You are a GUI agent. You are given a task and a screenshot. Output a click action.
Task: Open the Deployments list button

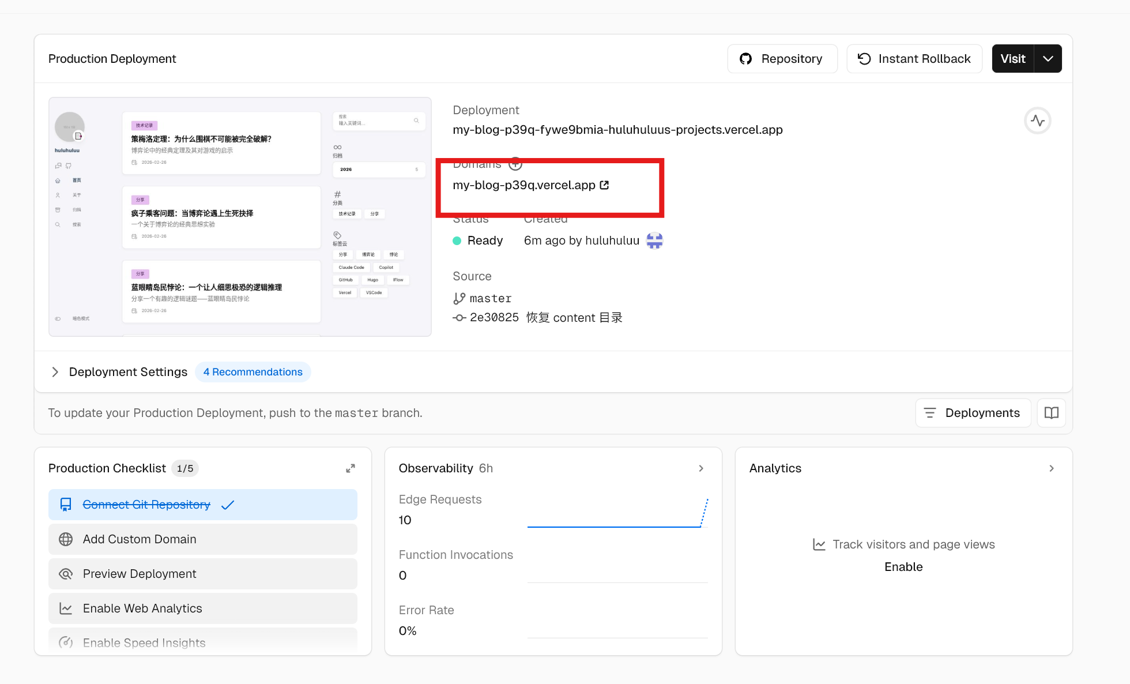(x=973, y=413)
